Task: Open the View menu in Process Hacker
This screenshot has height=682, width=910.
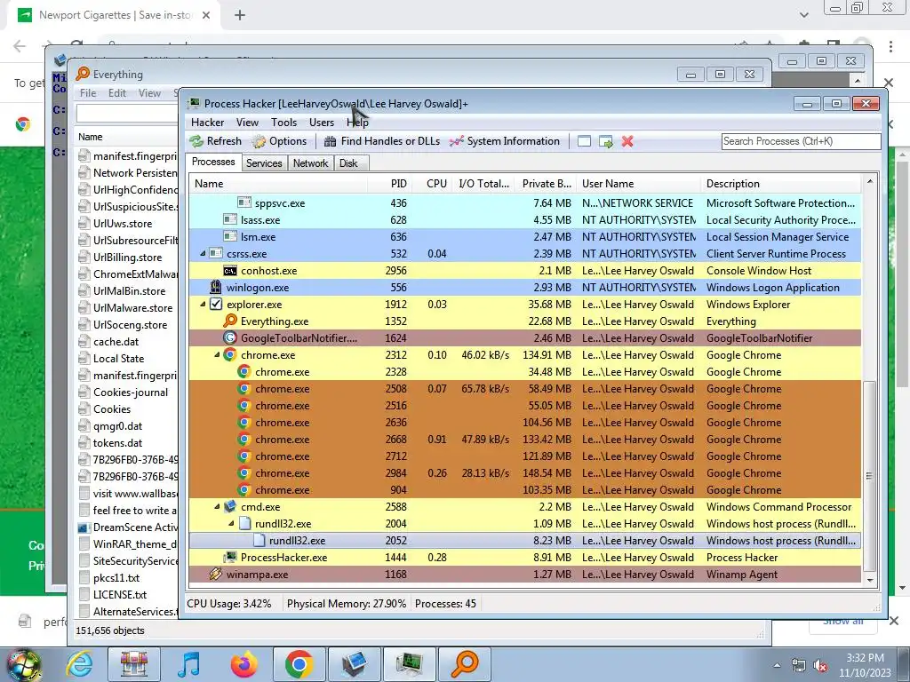Action: pyautogui.click(x=247, y=123)
